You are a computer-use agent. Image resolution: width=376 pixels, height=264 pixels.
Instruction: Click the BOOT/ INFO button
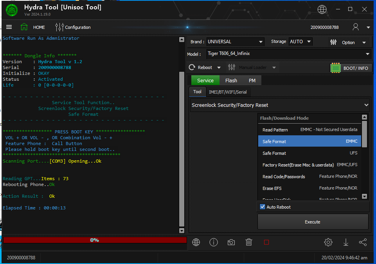pos(351,68)
